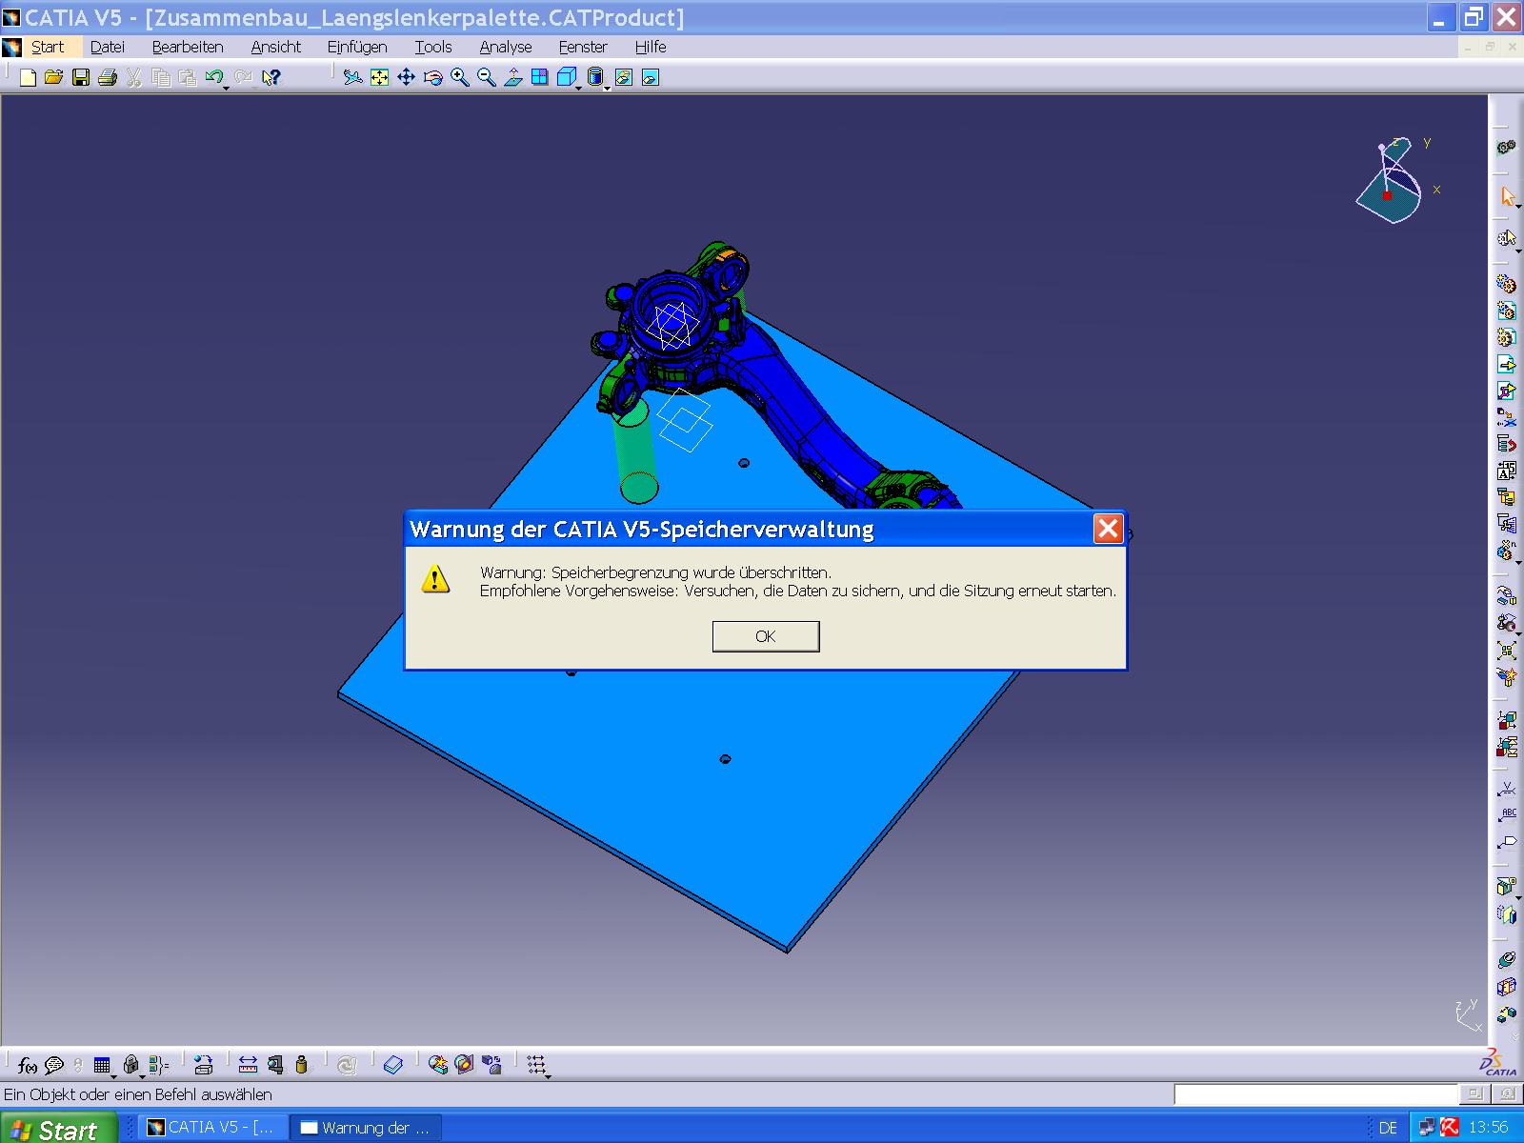The image size is (1524, 1143).
Task: Click the Manipulation icon with the hand holding a block
Action: (x=1507, y=596)
